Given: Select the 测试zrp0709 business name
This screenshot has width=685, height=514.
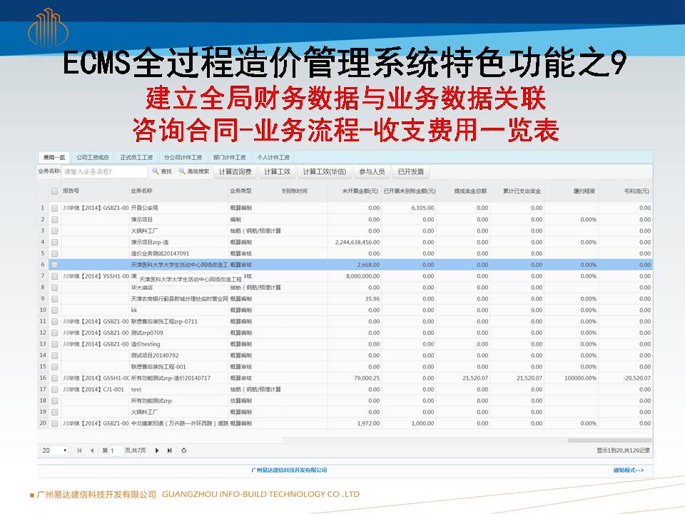Looking at the screenshot, I should click(147, 333).
